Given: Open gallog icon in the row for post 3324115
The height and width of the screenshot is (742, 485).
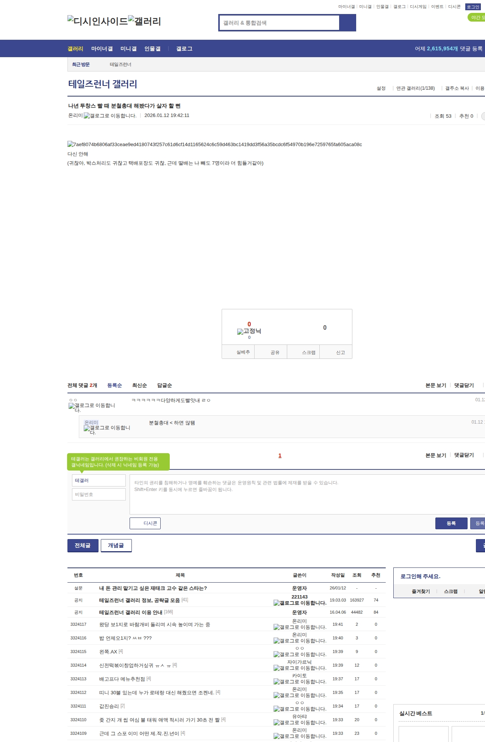Looking at the screenshot, I should [x=300, y=655].
